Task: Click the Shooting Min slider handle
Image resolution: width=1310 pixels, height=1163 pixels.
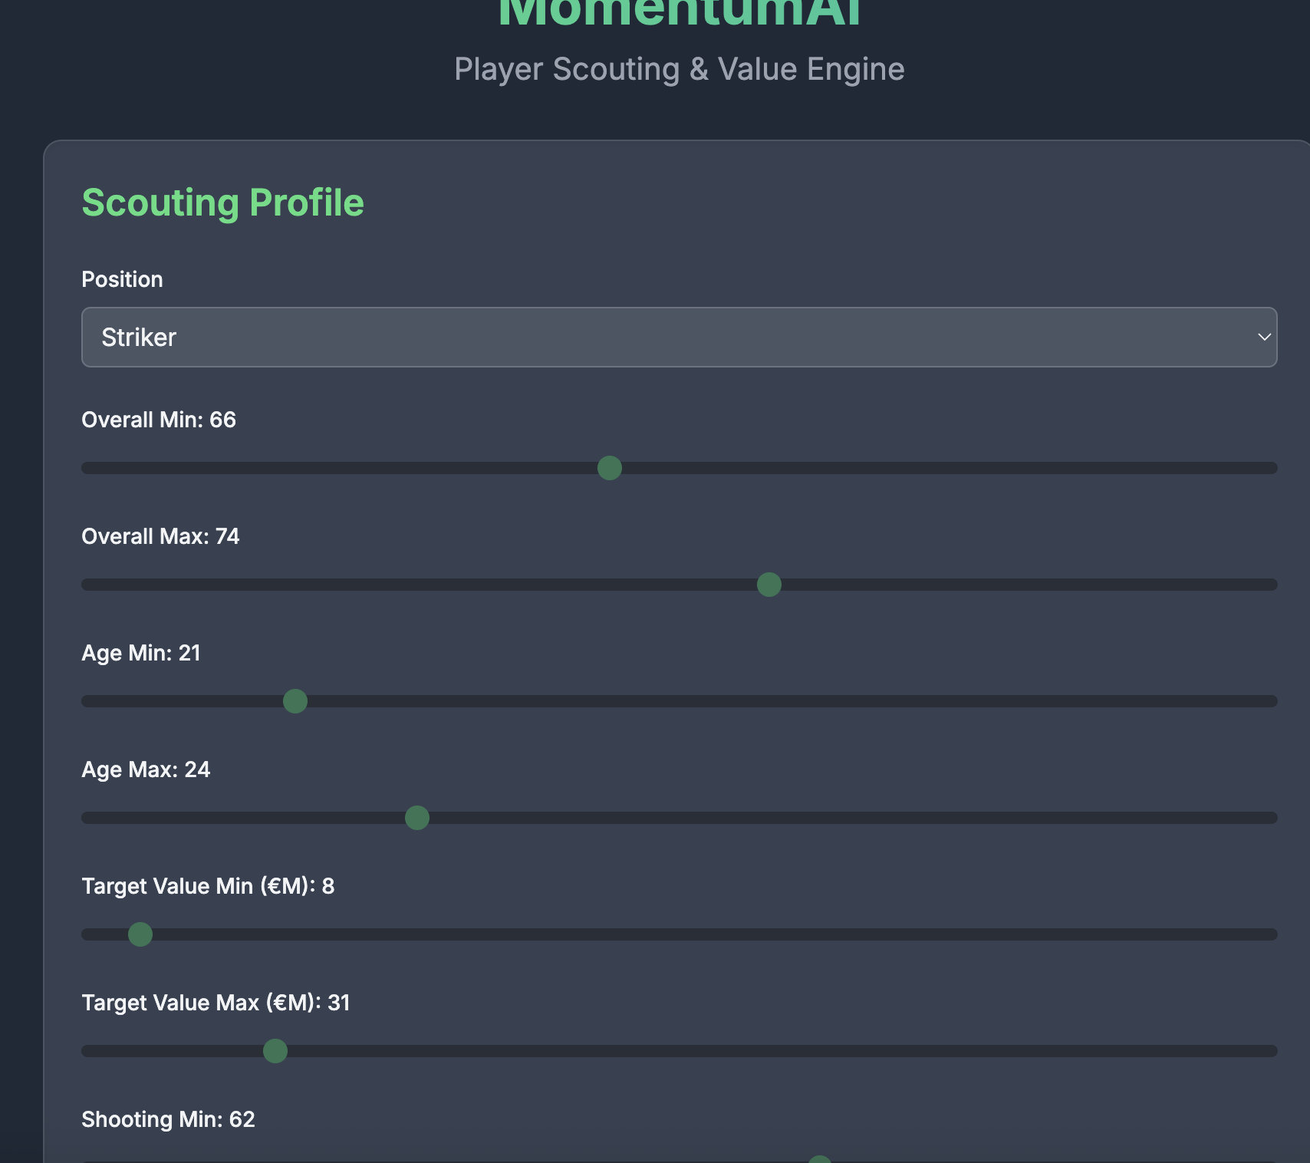Action: pyautogui.click(x=820, y=1159)
